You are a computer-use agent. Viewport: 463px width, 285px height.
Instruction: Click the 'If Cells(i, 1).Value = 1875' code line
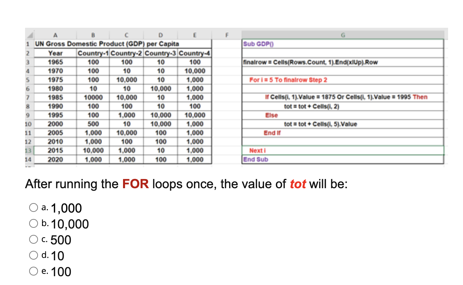[343, 97]
